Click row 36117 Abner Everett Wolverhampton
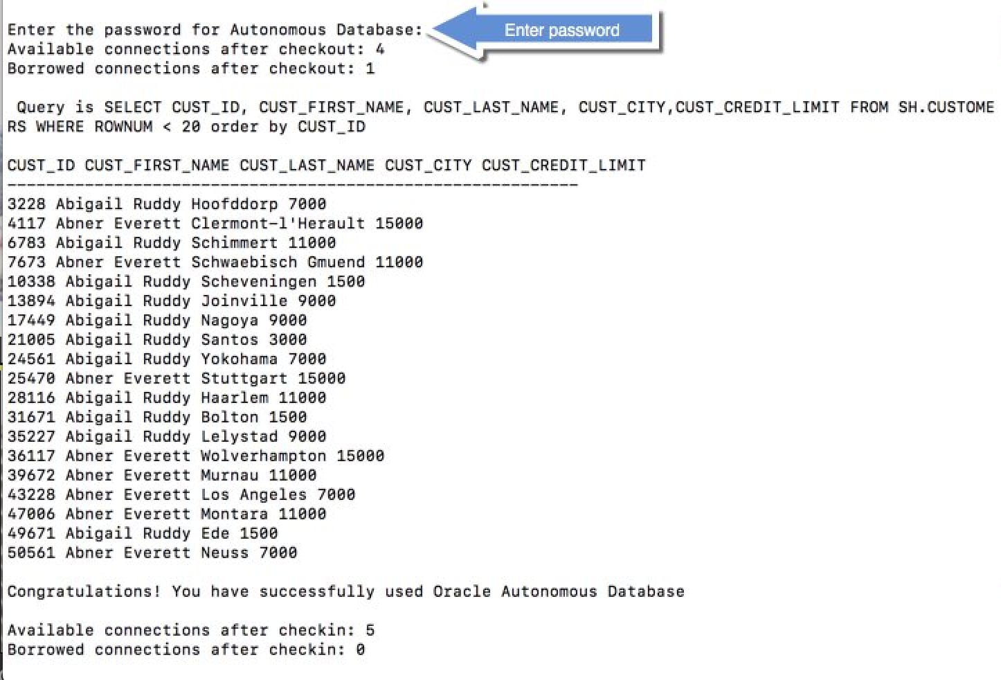The width and height of the screenshot is (1001, 680). click(x=196, y=456)
